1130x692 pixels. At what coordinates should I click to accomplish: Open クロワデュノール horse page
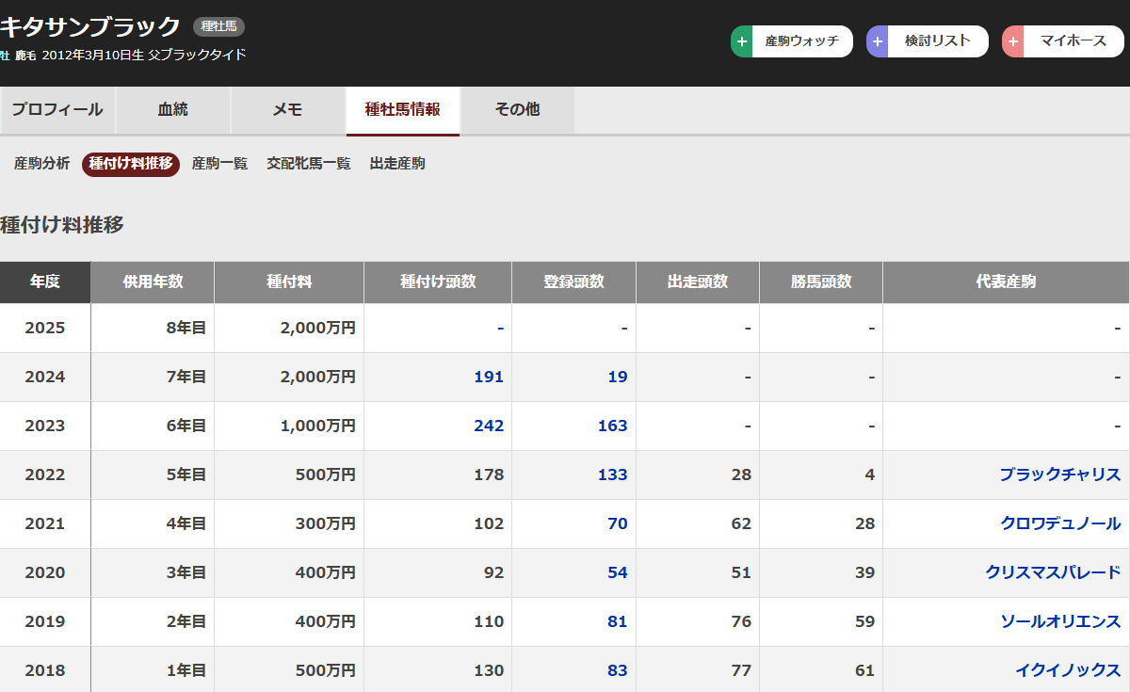(1060, 523)
